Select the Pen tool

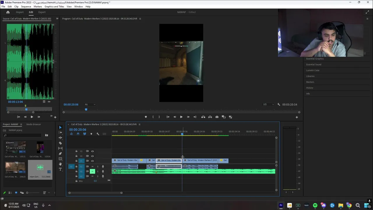[60, 153]
